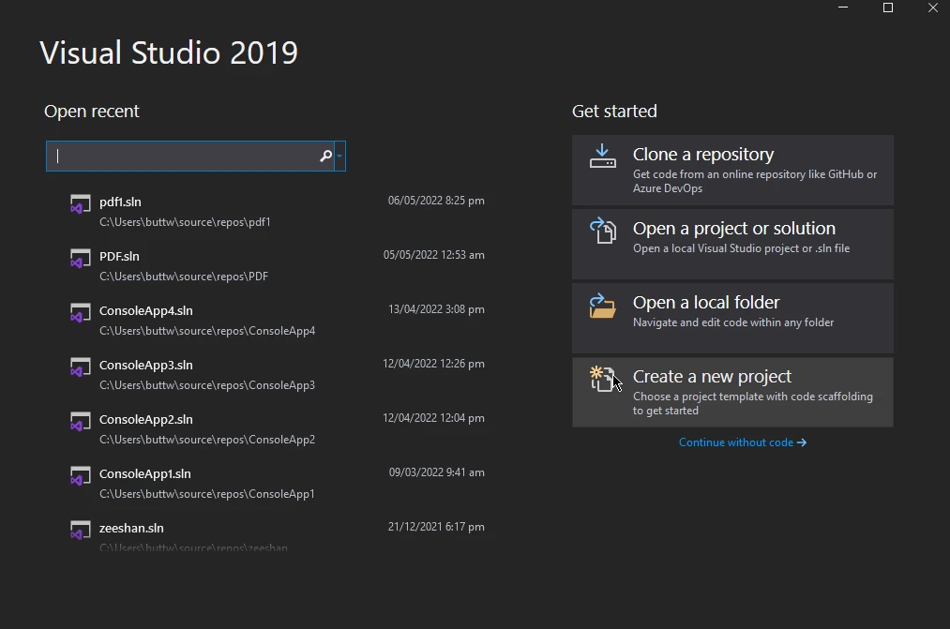Click the pdf1.sln solution file icon
This screenshot has width=950, height=629.
(x=81, y=204)
